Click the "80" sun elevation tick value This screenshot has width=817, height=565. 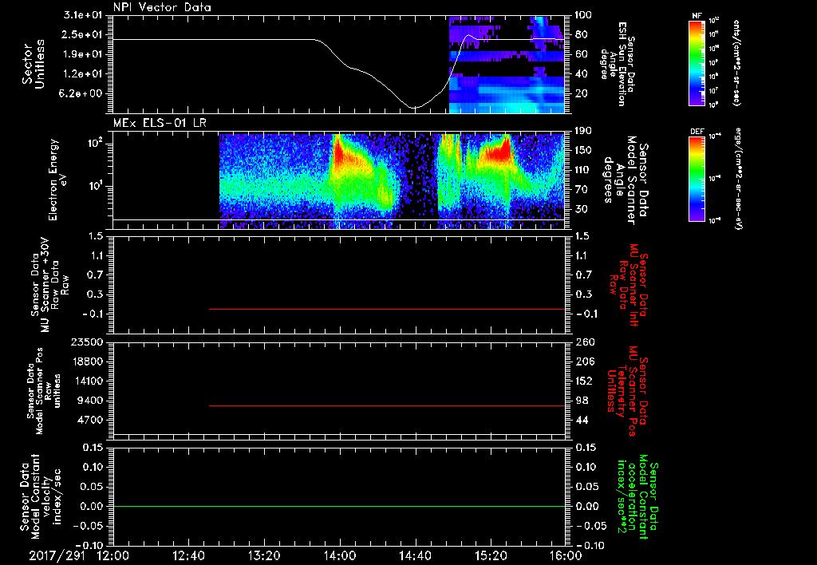click(x=582, y=34)
